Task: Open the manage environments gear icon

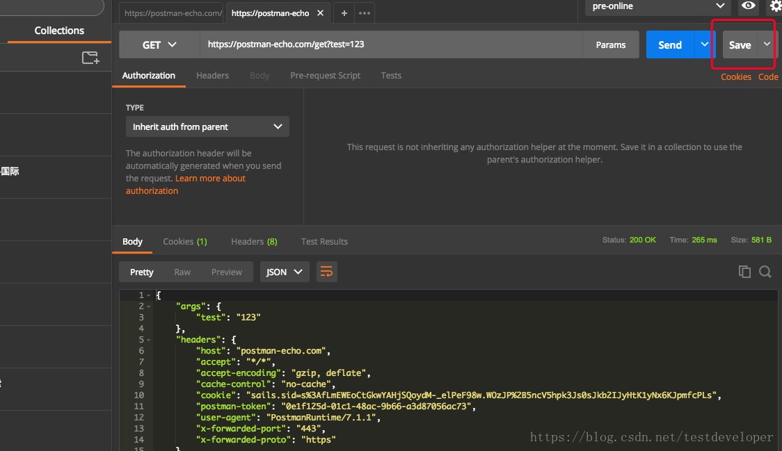Action: tap(775, 6)
